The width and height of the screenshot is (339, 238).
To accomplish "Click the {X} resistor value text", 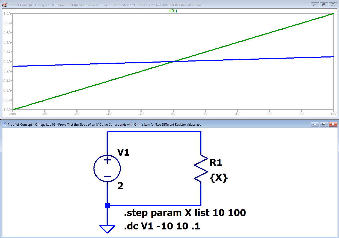I will click(219, 178).
